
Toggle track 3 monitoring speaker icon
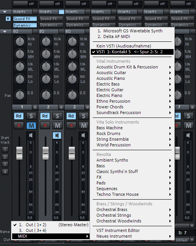(x=83, y=135)
